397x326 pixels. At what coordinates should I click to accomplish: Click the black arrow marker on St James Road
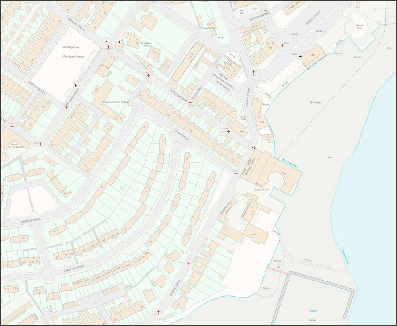[76, 85]
